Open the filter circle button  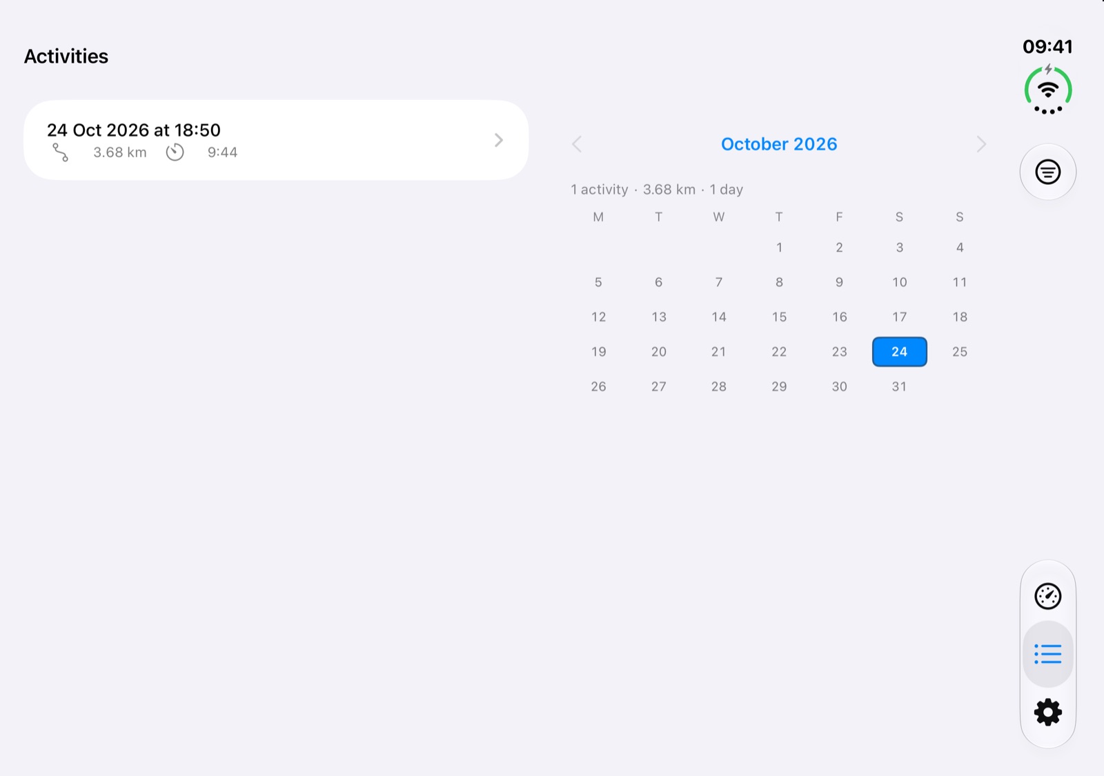1047,172
